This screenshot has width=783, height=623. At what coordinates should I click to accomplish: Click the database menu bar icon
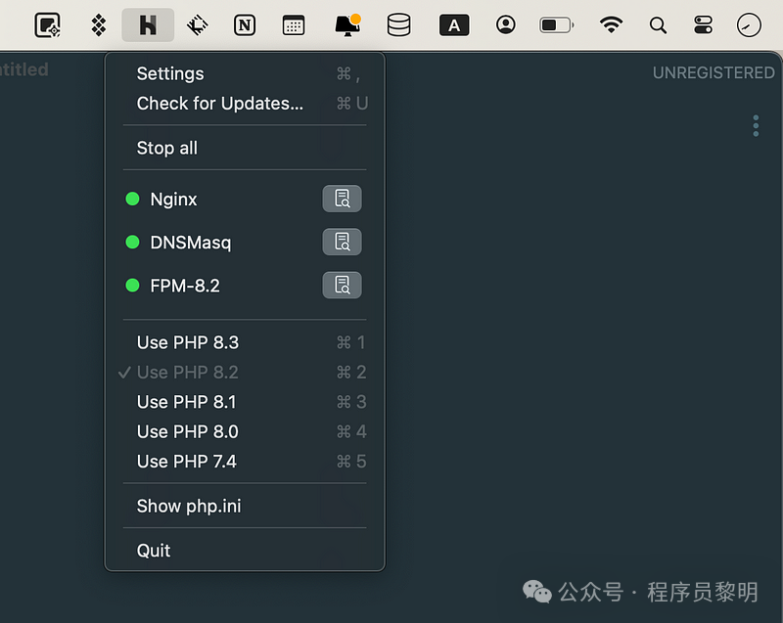pos(398,25)
